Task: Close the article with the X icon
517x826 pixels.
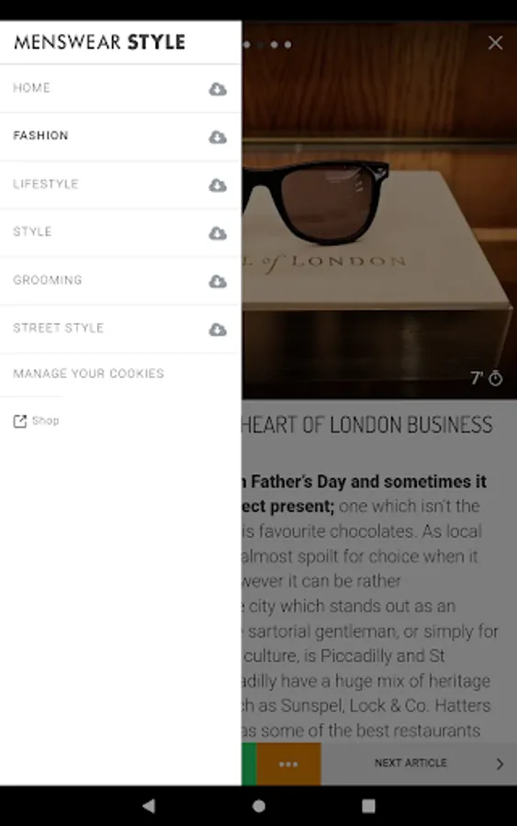Action: (495, 42)
